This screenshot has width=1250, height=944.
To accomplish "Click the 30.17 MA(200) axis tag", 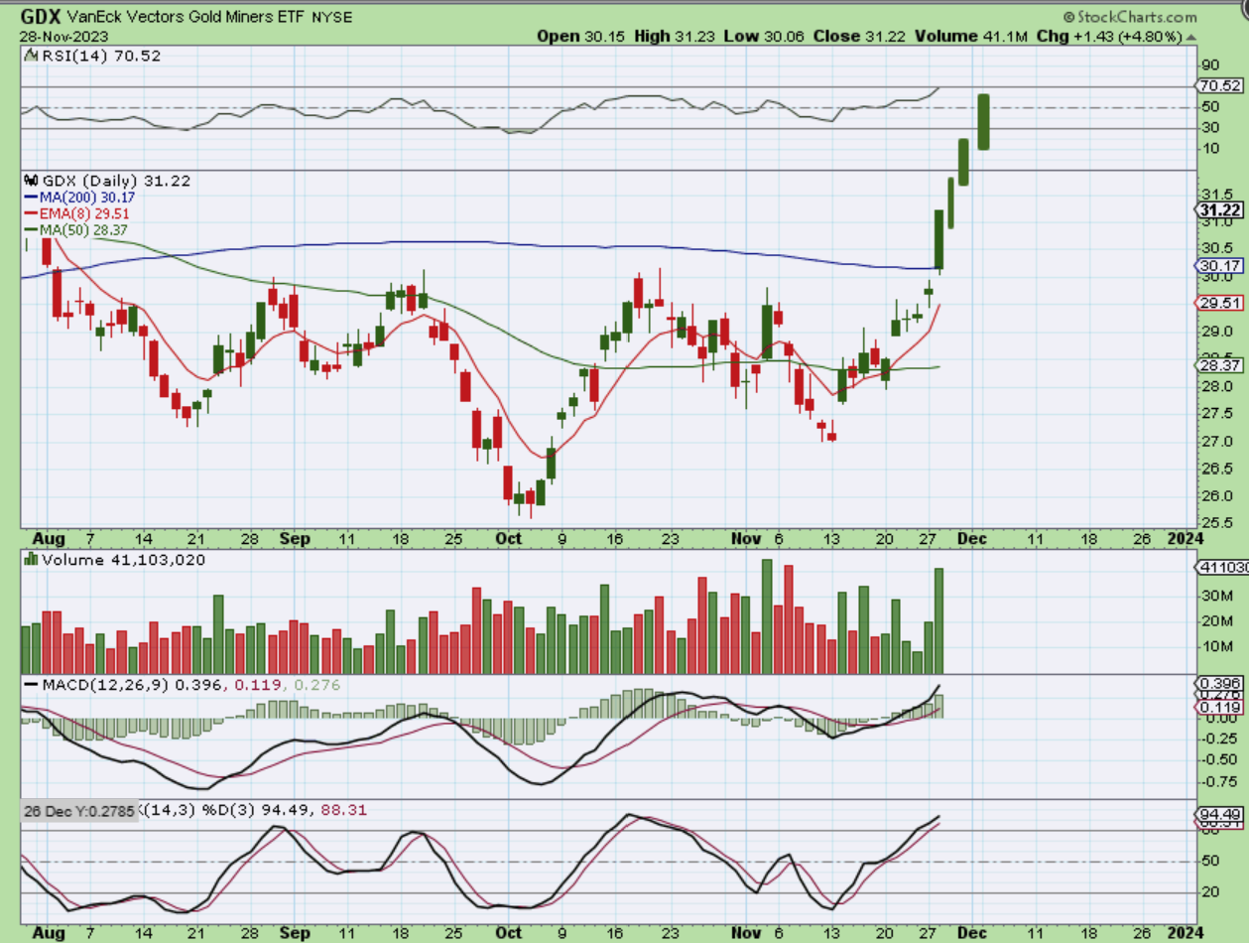I will [1217, 266].
